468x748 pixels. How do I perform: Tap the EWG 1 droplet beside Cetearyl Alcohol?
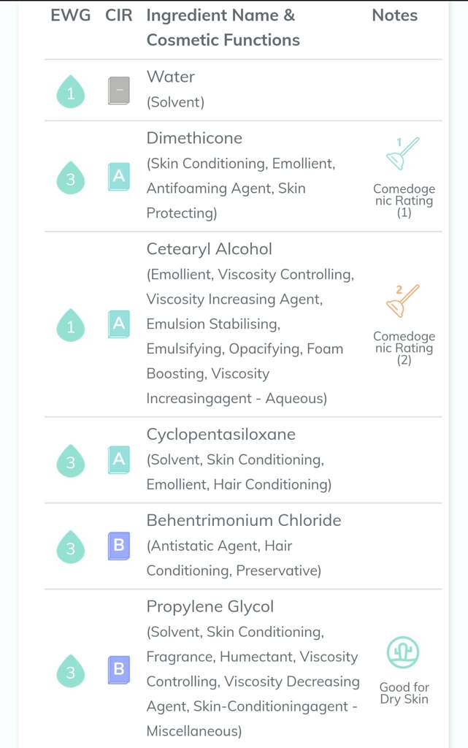click(71, 326)
